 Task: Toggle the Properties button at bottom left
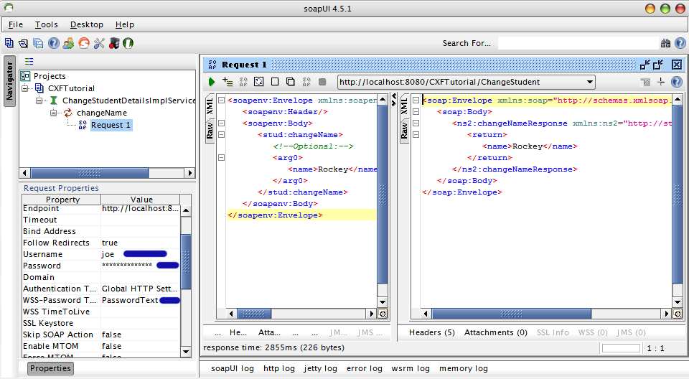point(50,368)
